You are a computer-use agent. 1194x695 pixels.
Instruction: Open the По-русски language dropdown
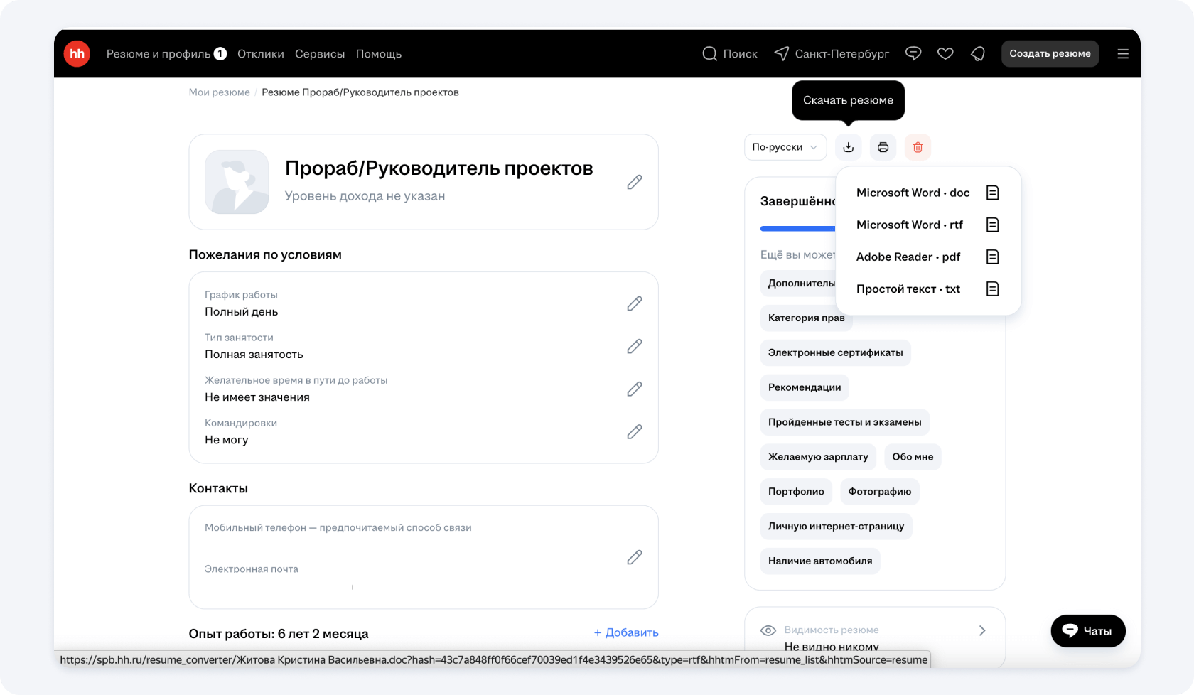785,147
